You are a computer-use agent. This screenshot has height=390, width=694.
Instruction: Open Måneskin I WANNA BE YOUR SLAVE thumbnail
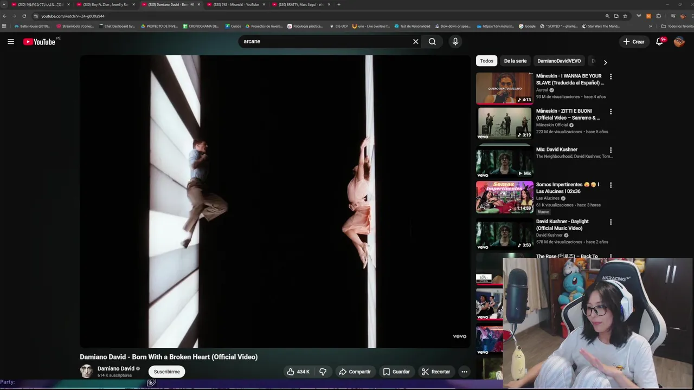click(504, 88)
